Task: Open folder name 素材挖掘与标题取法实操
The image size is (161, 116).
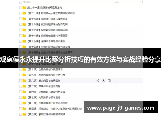Action: pyautogui.click(x=52, y=114)
